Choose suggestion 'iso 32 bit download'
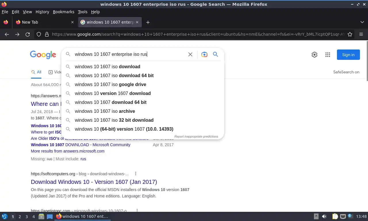This screenshot has width=368, height=221. pos(143,120)
